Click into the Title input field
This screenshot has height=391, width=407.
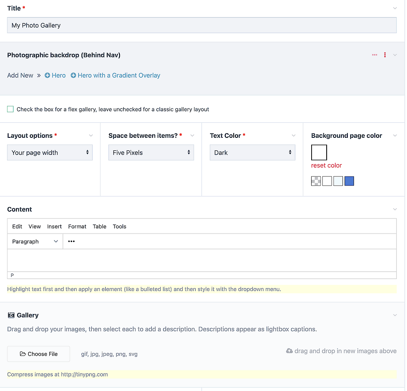pyautogui.click(x=202, y=25)
